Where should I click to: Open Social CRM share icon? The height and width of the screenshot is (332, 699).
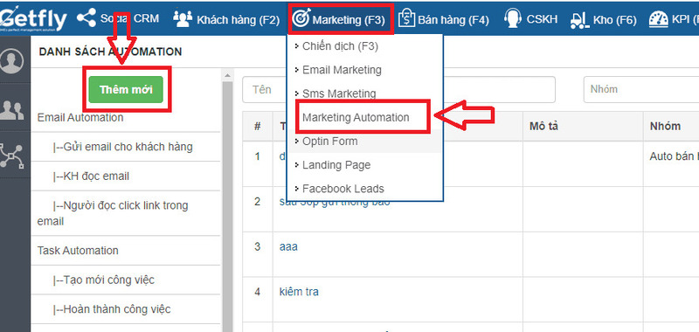[x=86, y=18]
